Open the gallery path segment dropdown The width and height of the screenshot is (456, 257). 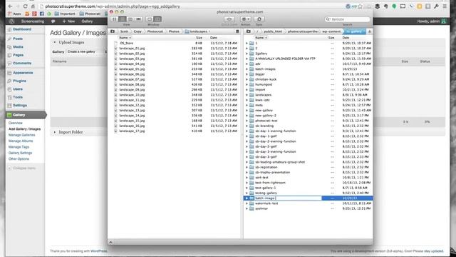point(355,31)
